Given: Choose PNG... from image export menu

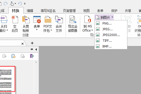Looking at the screenshot, I should pyautogui.click(x=111, y=23).
